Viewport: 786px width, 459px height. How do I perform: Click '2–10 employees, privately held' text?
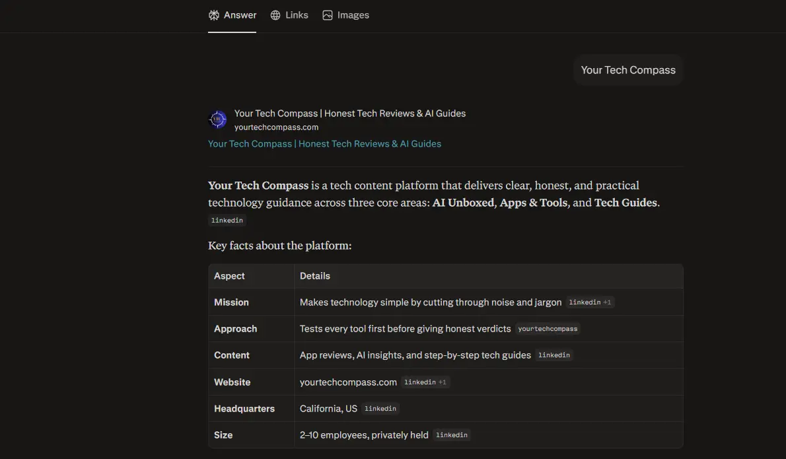[364, 435]
